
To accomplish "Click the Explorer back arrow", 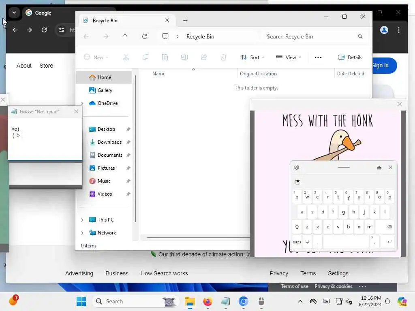I will 86,36.
